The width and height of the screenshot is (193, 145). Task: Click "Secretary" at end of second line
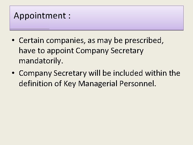pos(127,51)
